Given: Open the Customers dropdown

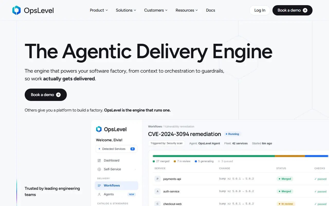Looking at the screenshot, I should point(156,10).
